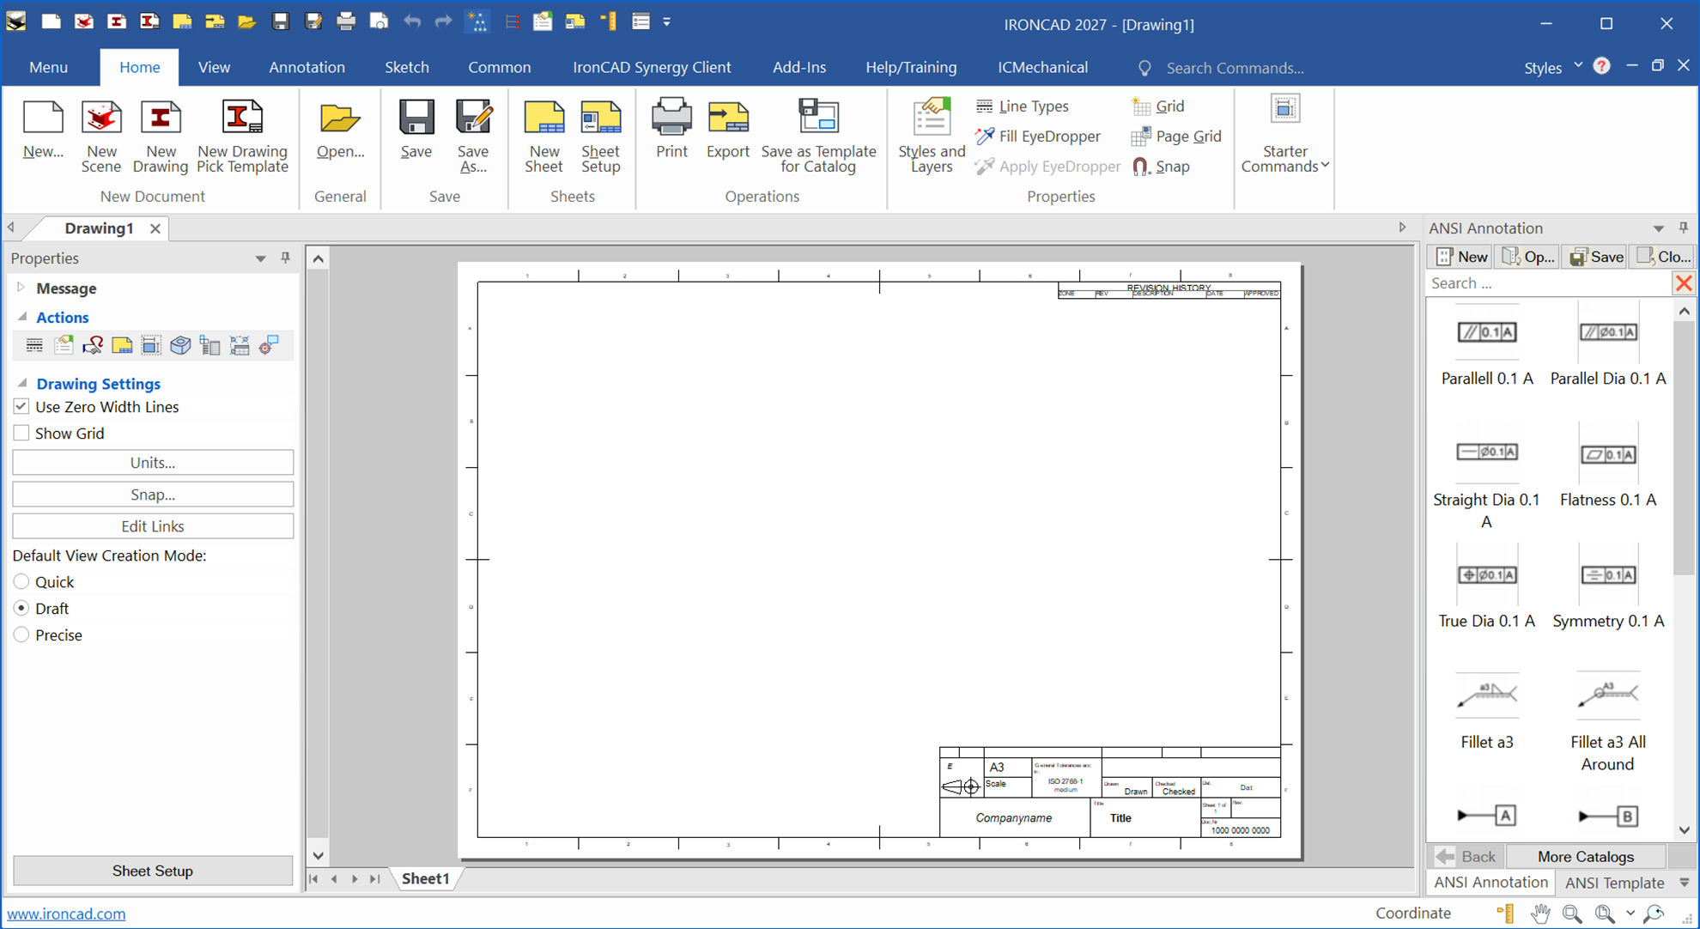Click the New Scene icon

pyautogui.click(x=101, y=118)
